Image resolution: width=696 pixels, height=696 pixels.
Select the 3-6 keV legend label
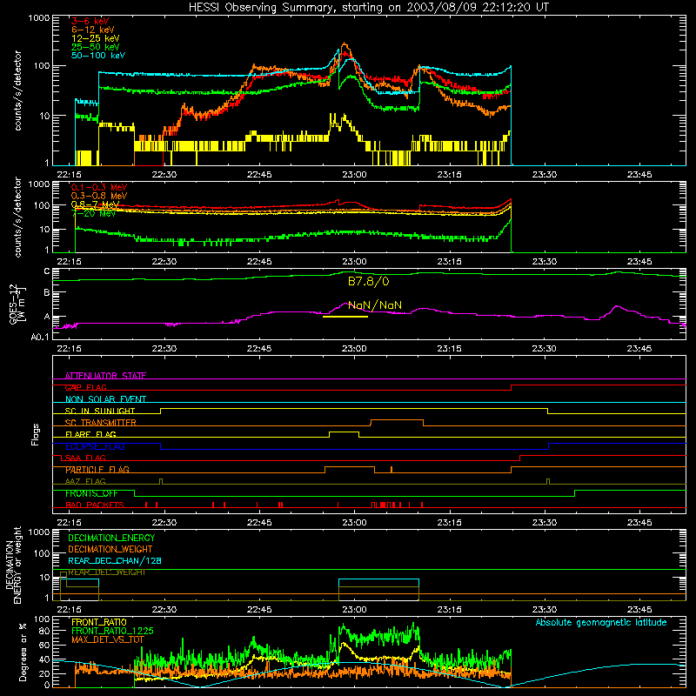90,21
